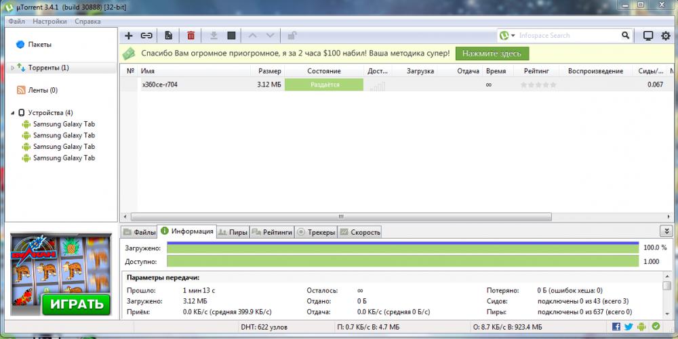This screenshot has height=339, width=678.
Task: Click the search magnifier icon
Action: click(x=625, y=35)
